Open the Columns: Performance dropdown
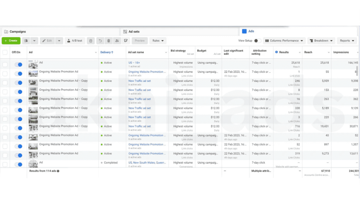The height and width of the screenshot is (205, 360). click(x=284, y=41)
